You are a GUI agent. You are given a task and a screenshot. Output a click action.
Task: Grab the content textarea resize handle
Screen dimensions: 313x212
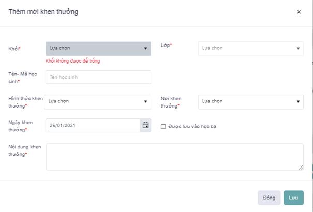301,168
